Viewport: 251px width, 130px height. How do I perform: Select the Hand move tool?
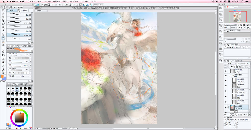(x=3, y=14)
